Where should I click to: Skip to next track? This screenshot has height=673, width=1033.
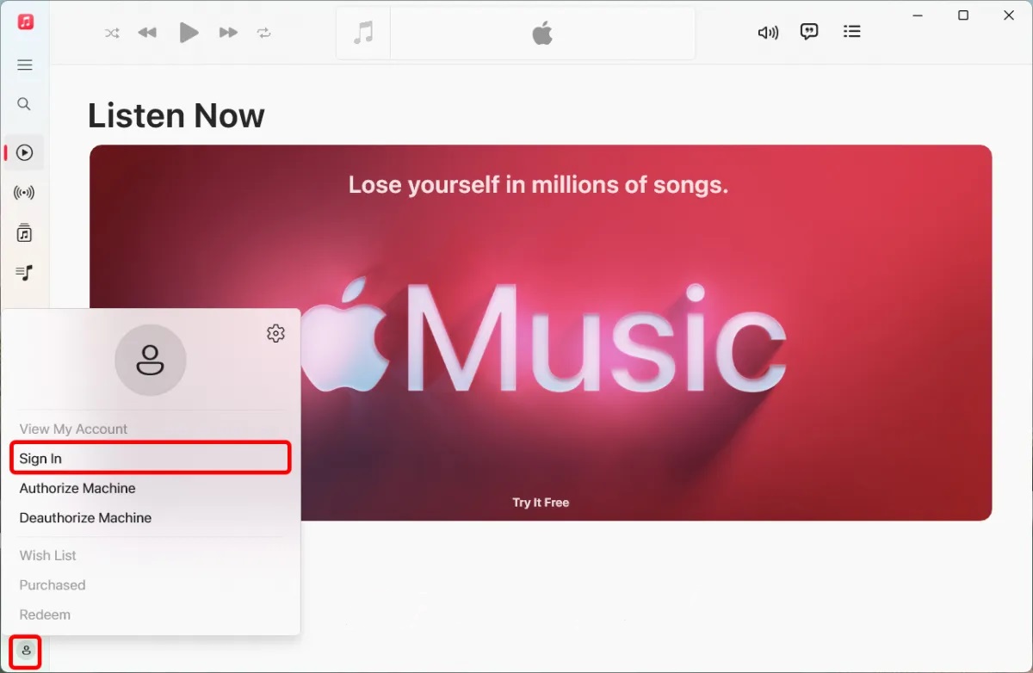[x=228, y=33]
